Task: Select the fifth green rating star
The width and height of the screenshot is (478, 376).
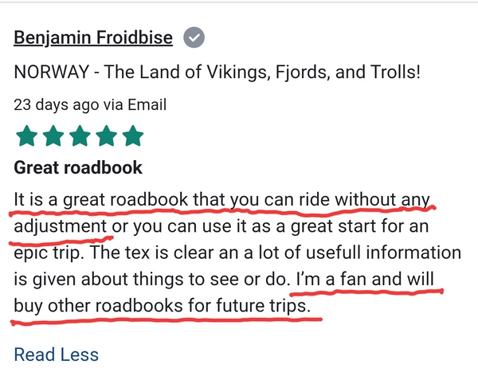Action: click(x=133, y=136)
